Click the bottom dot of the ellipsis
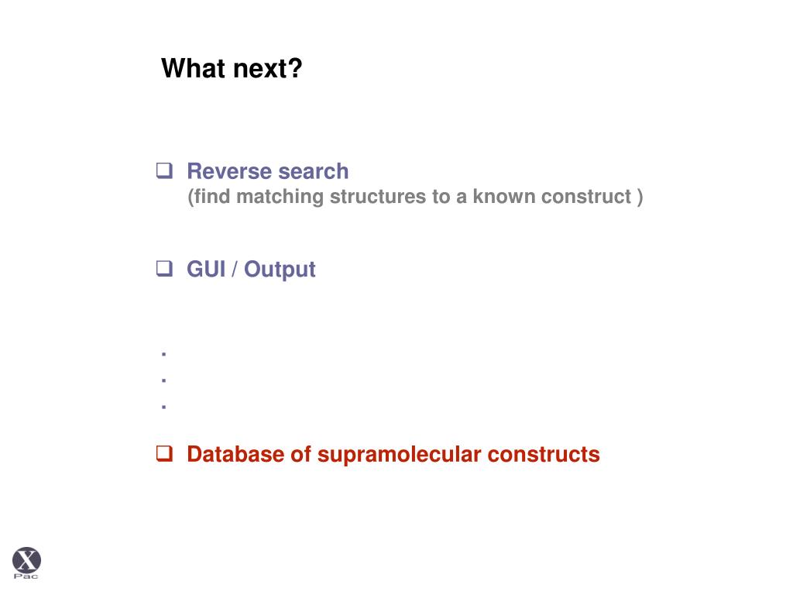 [164, 406]
